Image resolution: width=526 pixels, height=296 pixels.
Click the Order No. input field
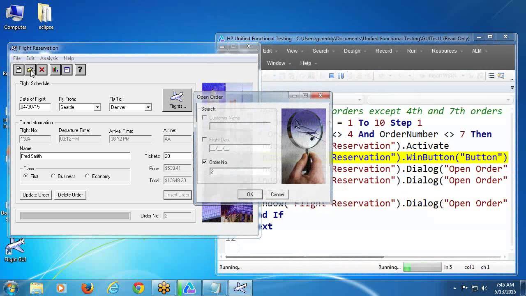[x=240, y=171]
